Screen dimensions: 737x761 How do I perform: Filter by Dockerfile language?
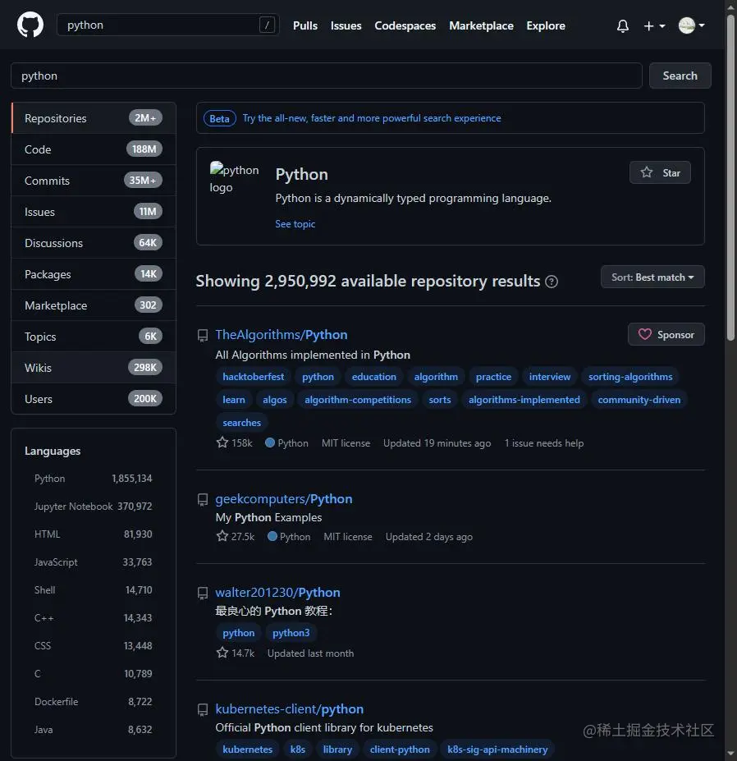[x=94, y=702]
